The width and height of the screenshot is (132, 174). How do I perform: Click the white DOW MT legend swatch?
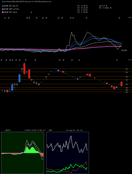coord(3,9)
